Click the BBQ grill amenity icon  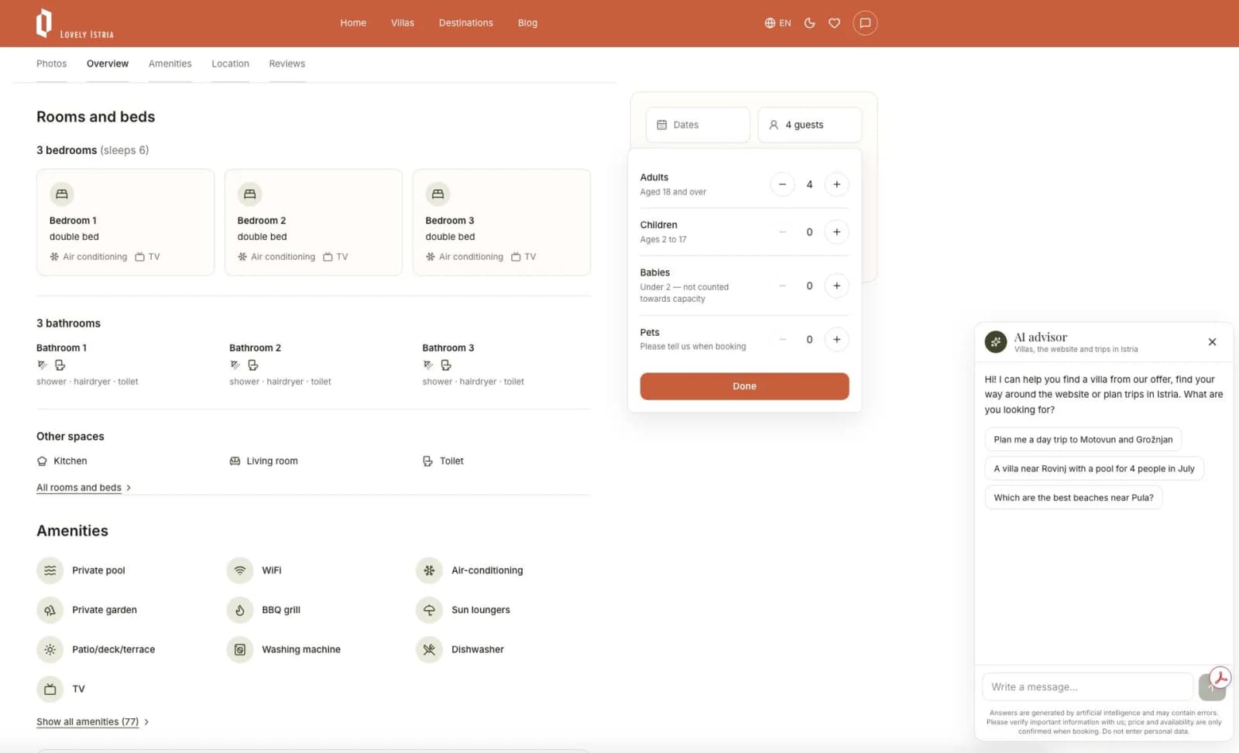point(240,610)
